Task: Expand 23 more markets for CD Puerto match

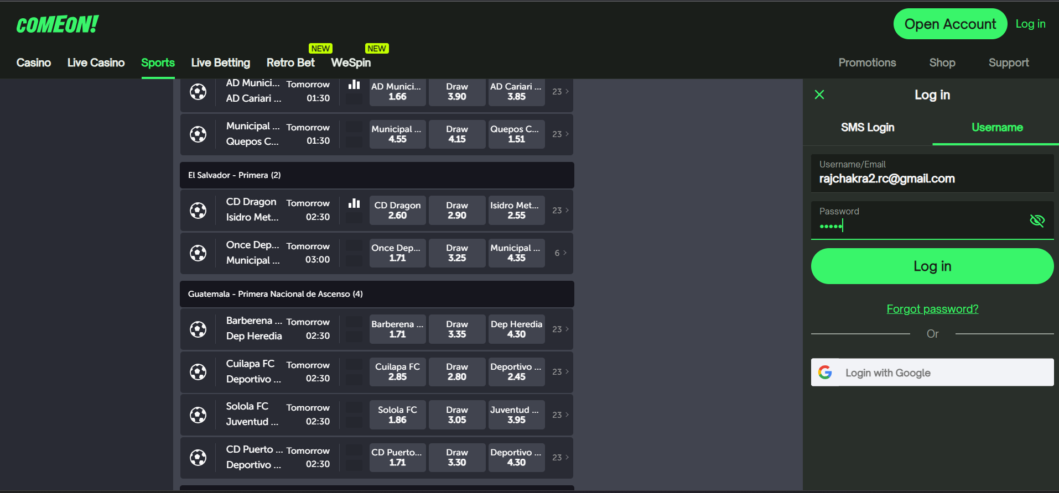Action: (x=560, y=457)
